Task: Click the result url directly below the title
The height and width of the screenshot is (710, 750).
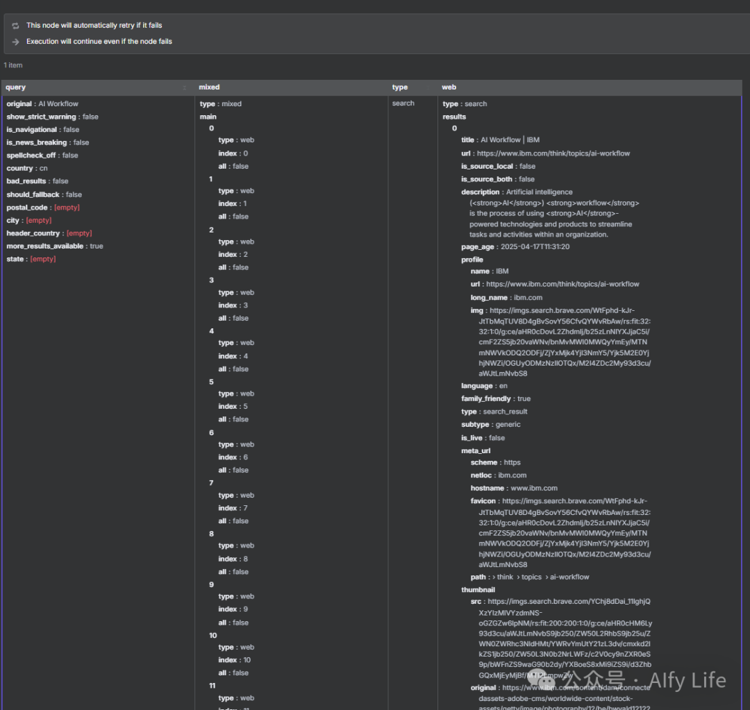Action: pos(545,153)
